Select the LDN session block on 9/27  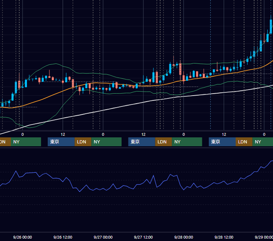(164, 142)
